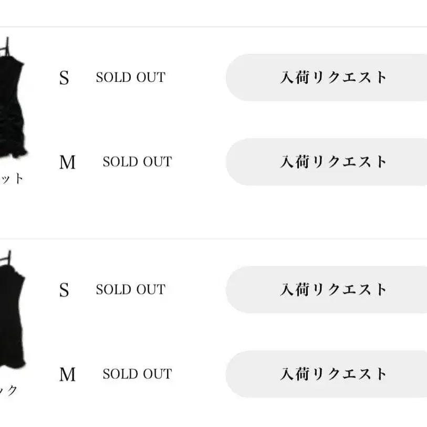
Task: Select size S label of lower product
Action: coord(64,290)
